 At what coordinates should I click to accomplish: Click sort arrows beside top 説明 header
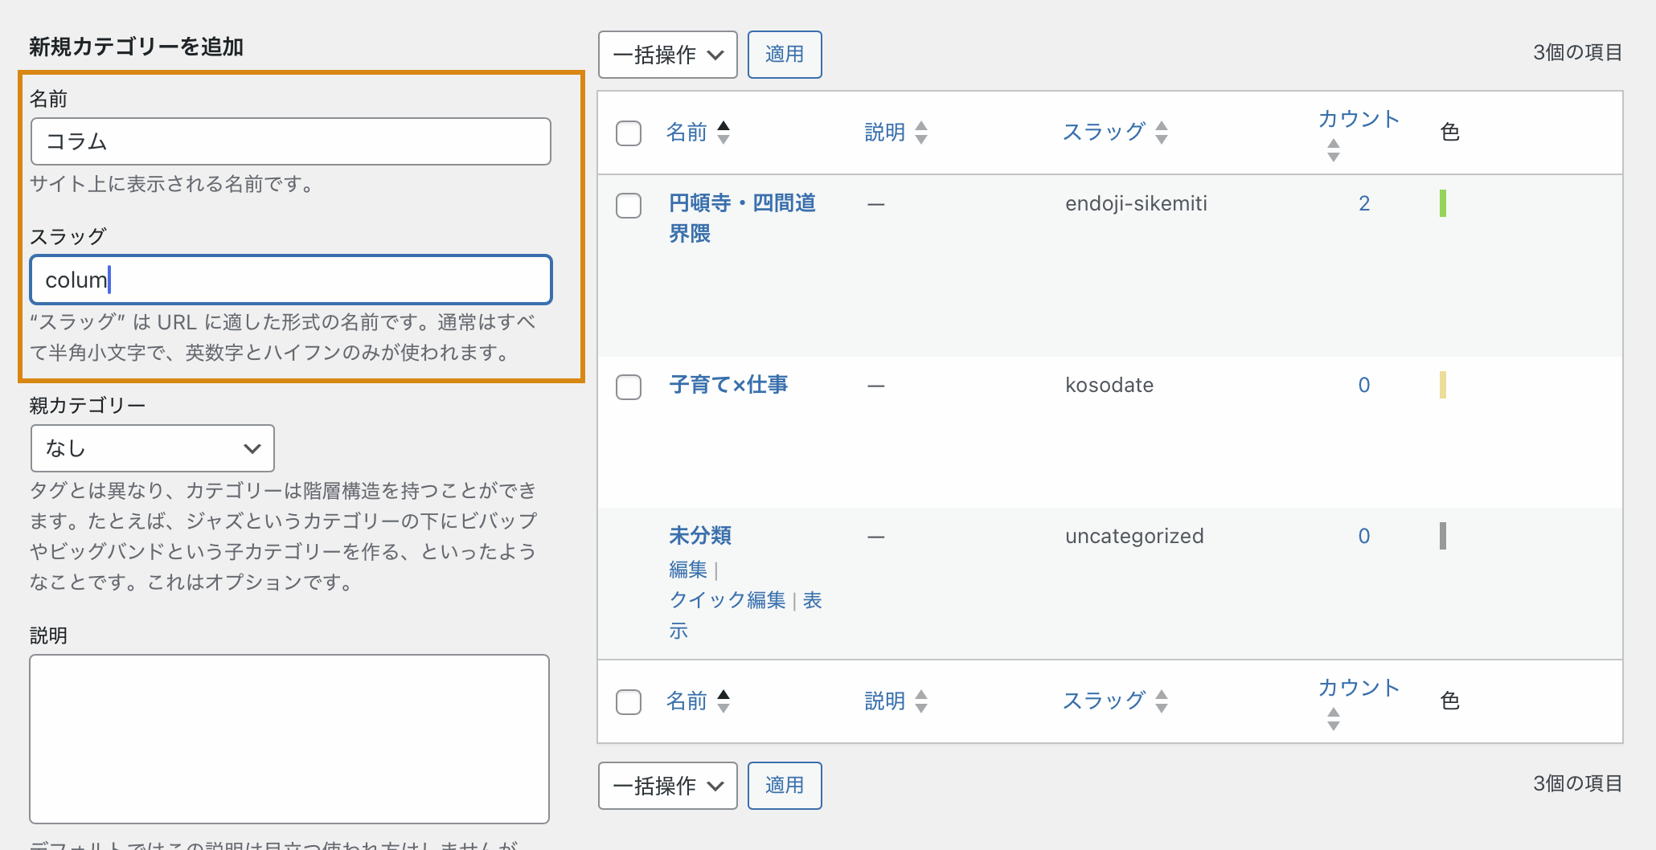tap(921, 133)
